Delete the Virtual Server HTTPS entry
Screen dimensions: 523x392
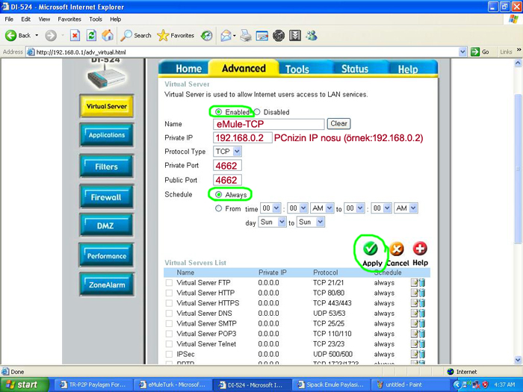[421, 303]
